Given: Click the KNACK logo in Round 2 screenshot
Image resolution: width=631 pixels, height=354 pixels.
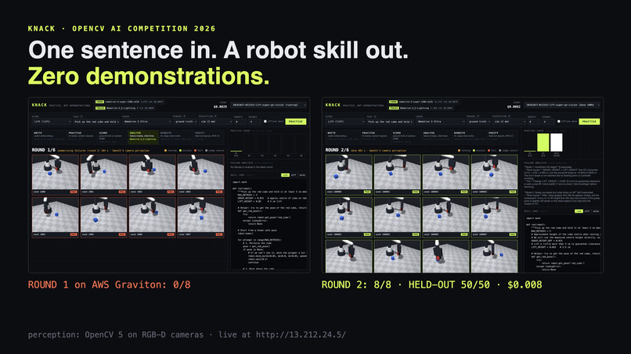Looking at the screenshot, I should (x=333, y=105).
